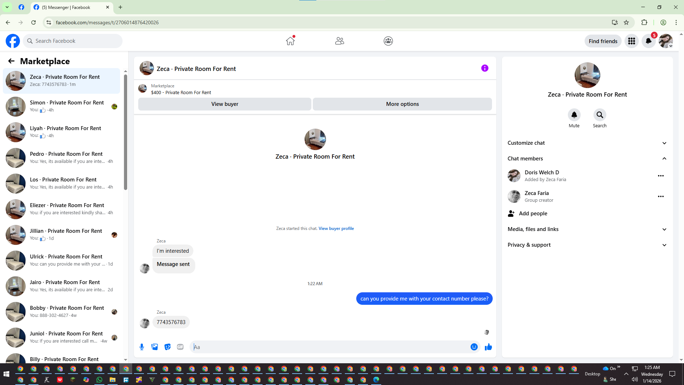The height and width of the screenshot is (385, 684).
Task: Click the View buyer button
Action: pyautogui.click(x=224, y=104)
